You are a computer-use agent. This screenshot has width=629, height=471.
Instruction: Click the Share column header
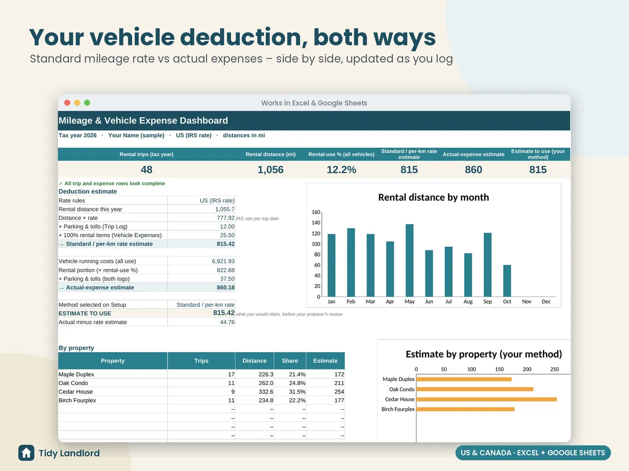[x=290, y=361]
